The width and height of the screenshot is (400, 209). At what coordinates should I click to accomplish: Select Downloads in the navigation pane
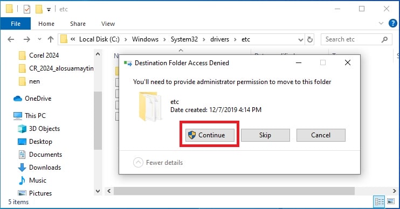(45, 168)
